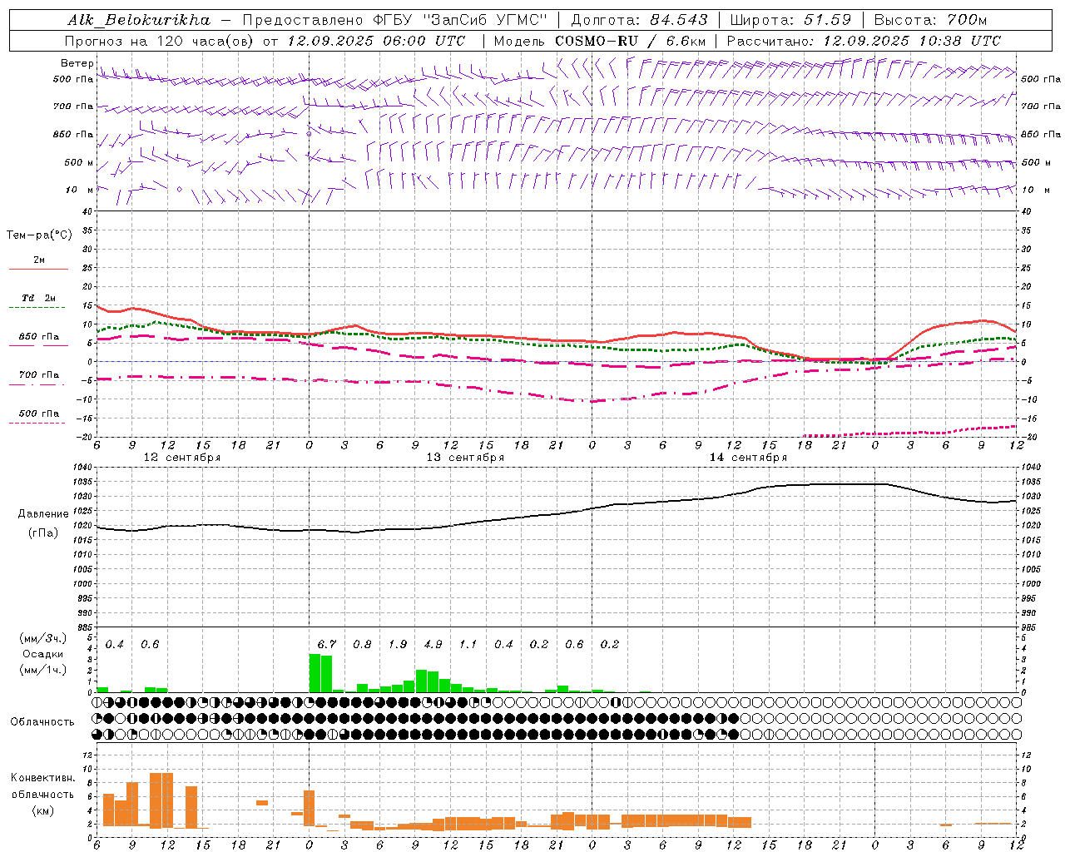1065x852 pixels.
Task: Click the tallest green precipitation bar
Action: point(315,673)
